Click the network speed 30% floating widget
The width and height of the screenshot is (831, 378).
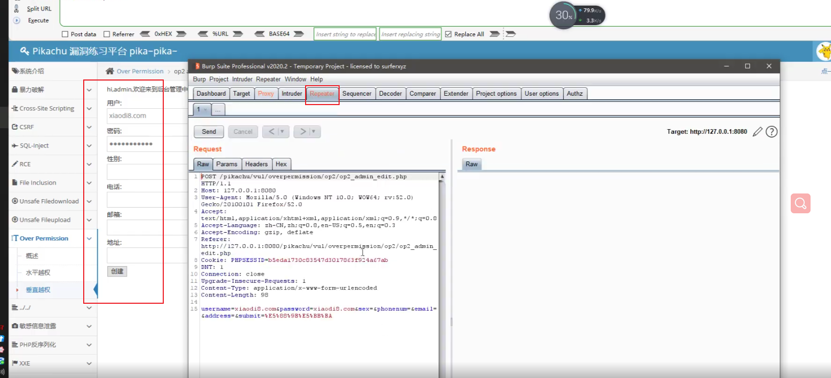[x=563, y=15]
